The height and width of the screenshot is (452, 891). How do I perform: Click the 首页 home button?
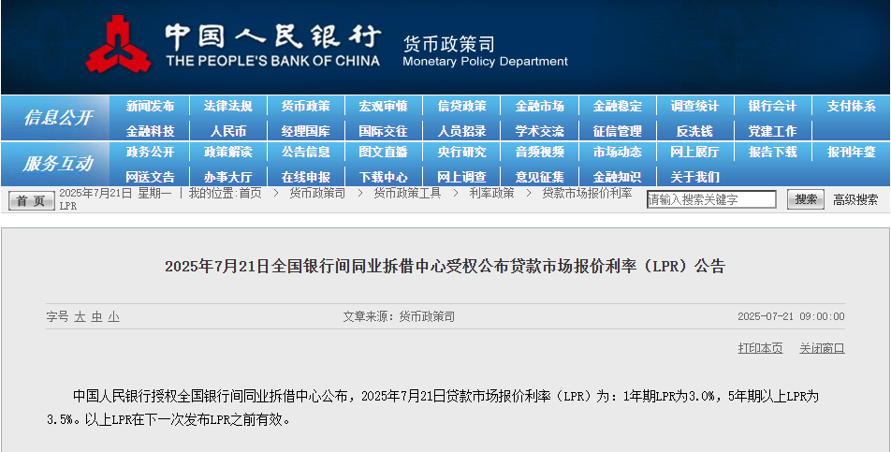click(x=31, y=200)
